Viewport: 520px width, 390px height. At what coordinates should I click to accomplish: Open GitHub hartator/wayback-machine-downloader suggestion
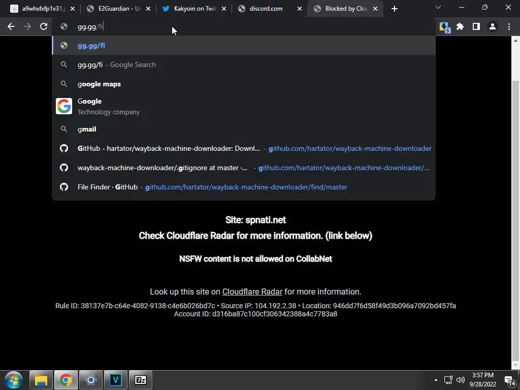tap(244, 148)
